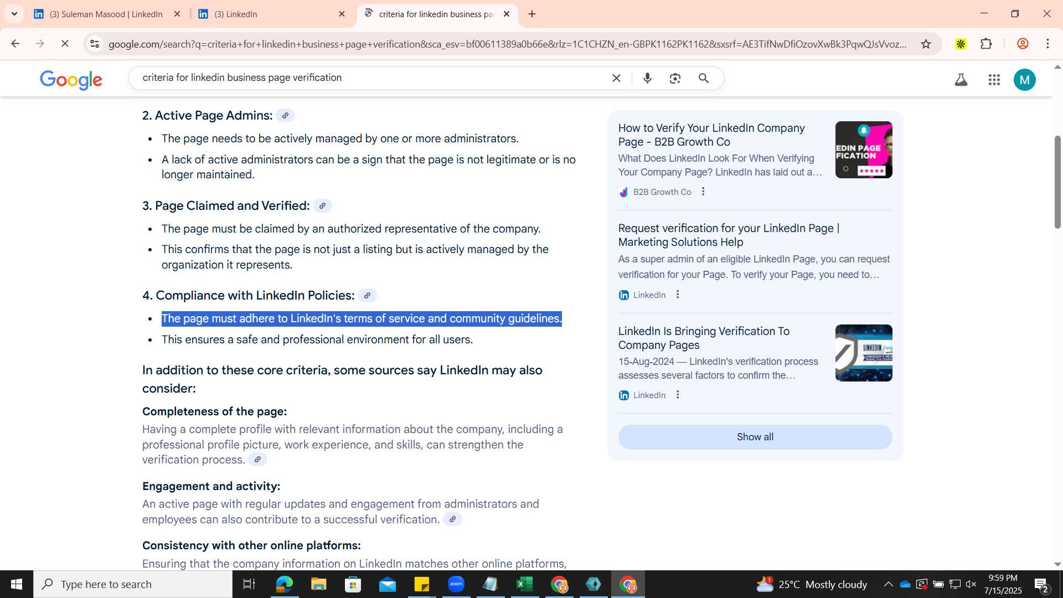Open Google account avatar M

point(1025,80)
